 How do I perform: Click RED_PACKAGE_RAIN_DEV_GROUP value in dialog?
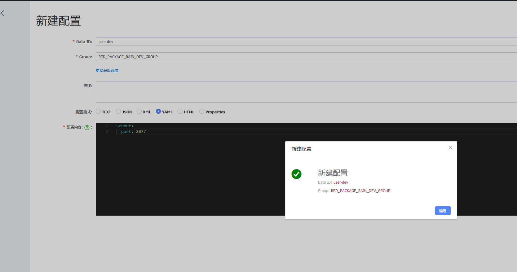[x=360, y=191]
